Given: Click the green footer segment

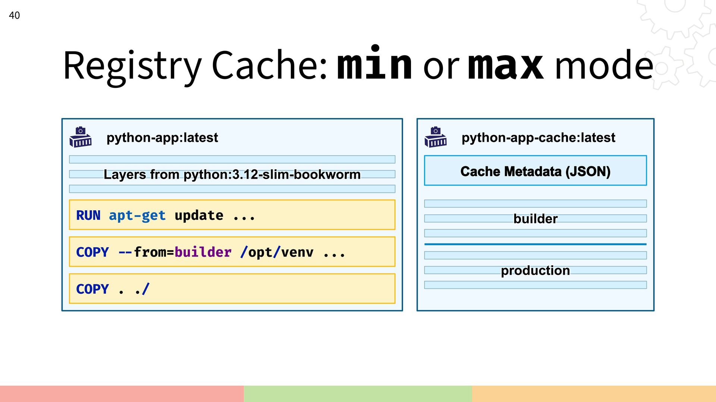Looking at the screenshot, I should point(358,394).
